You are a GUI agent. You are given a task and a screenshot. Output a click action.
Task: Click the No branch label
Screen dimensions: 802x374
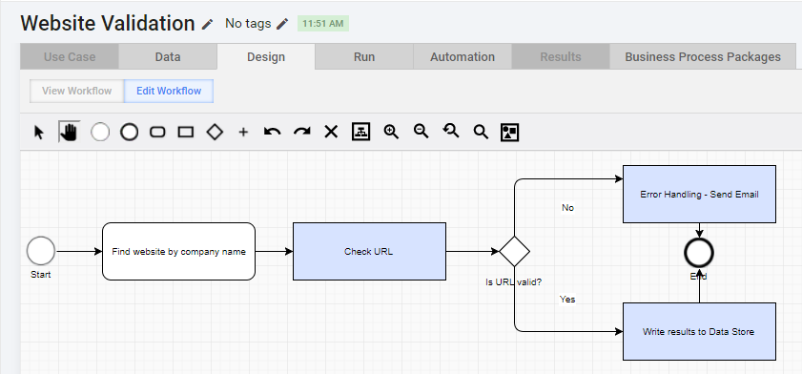(567, 208)
